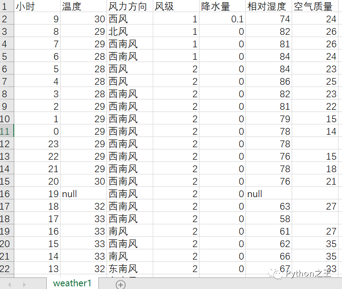Select row header 19
The image size is (342, 289).
click(x=7, y=231)
